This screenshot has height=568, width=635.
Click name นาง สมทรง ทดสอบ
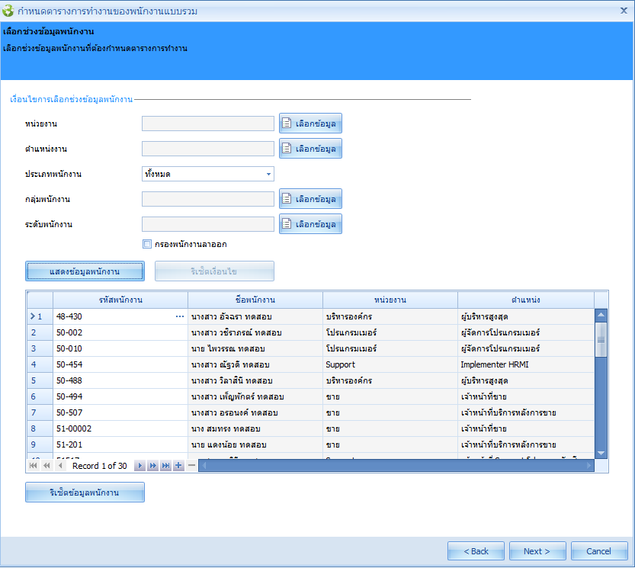coord(226,428)
